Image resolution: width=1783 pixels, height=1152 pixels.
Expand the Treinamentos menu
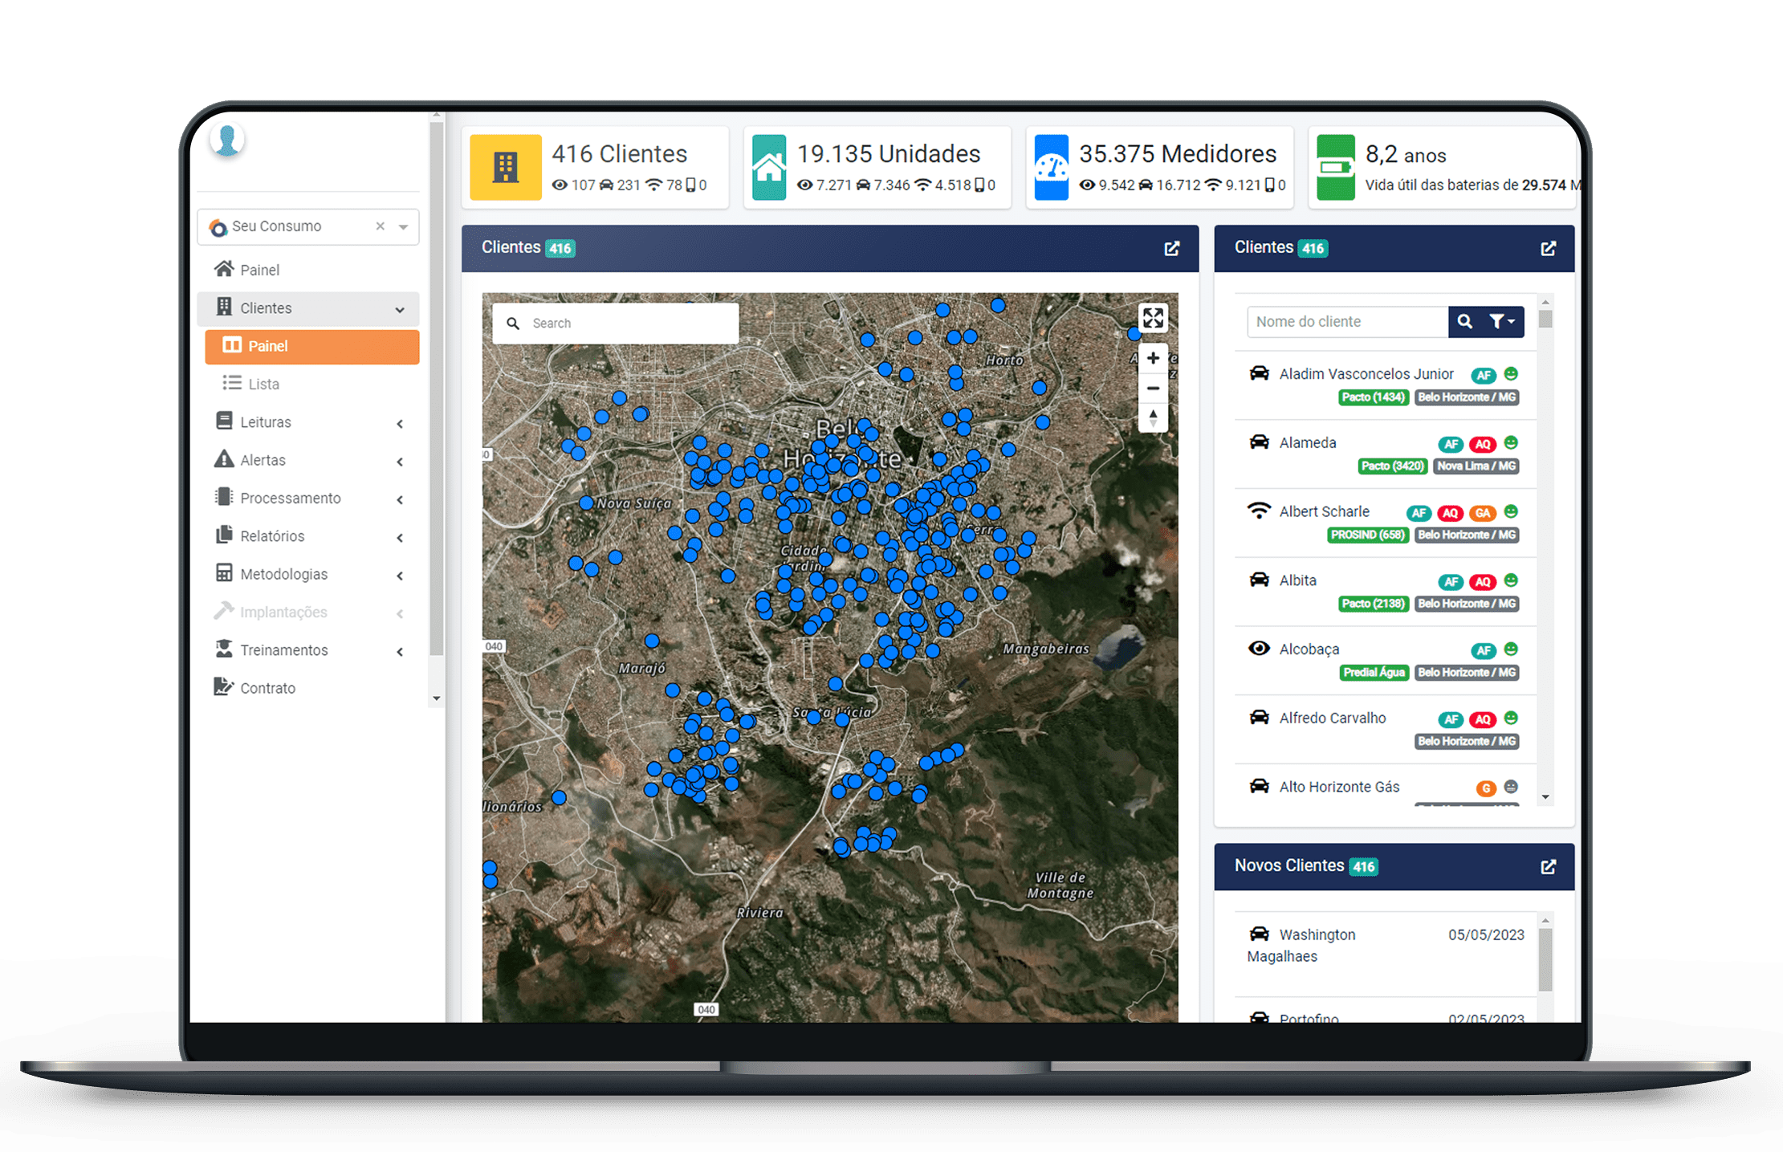pyautogui.click(x=309, y=650)
